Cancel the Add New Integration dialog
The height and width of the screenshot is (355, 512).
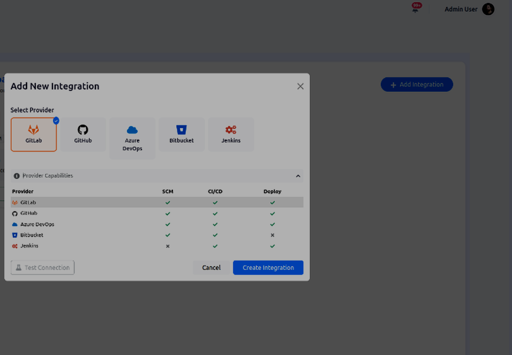[x=211, y=268]
